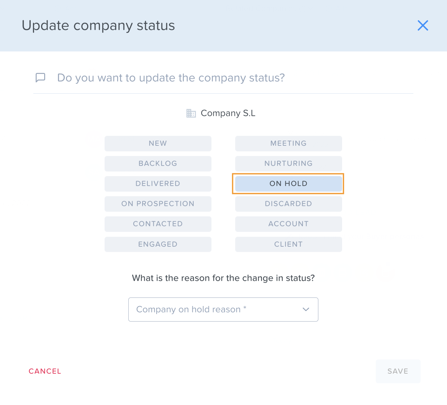Open the Company on hold reason dropdown
The image size is (447, 405).
[223, 309]
